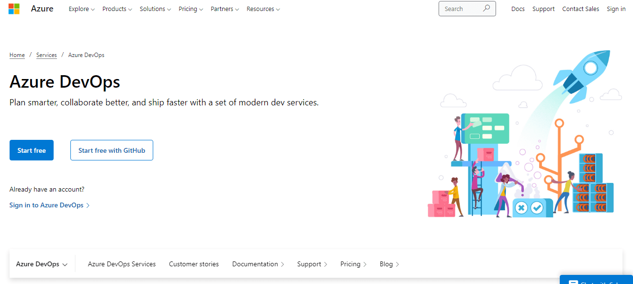
Task: Click the Azure DevOps breadcrumb text
Action: point(86,55)
